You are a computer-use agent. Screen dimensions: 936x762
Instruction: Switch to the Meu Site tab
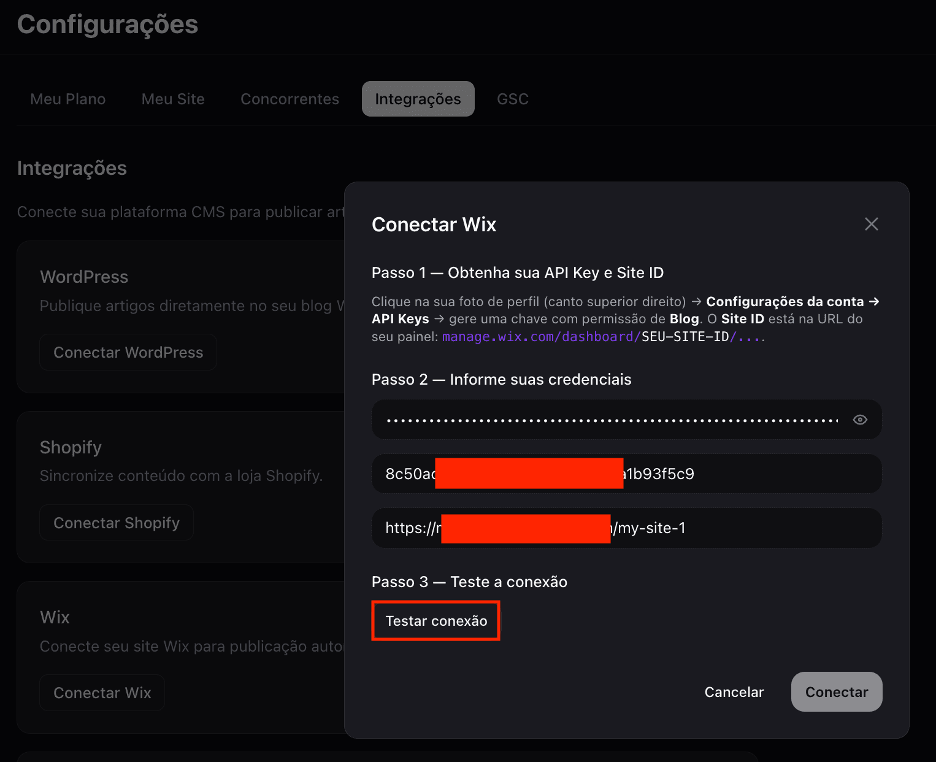(173, 99)
